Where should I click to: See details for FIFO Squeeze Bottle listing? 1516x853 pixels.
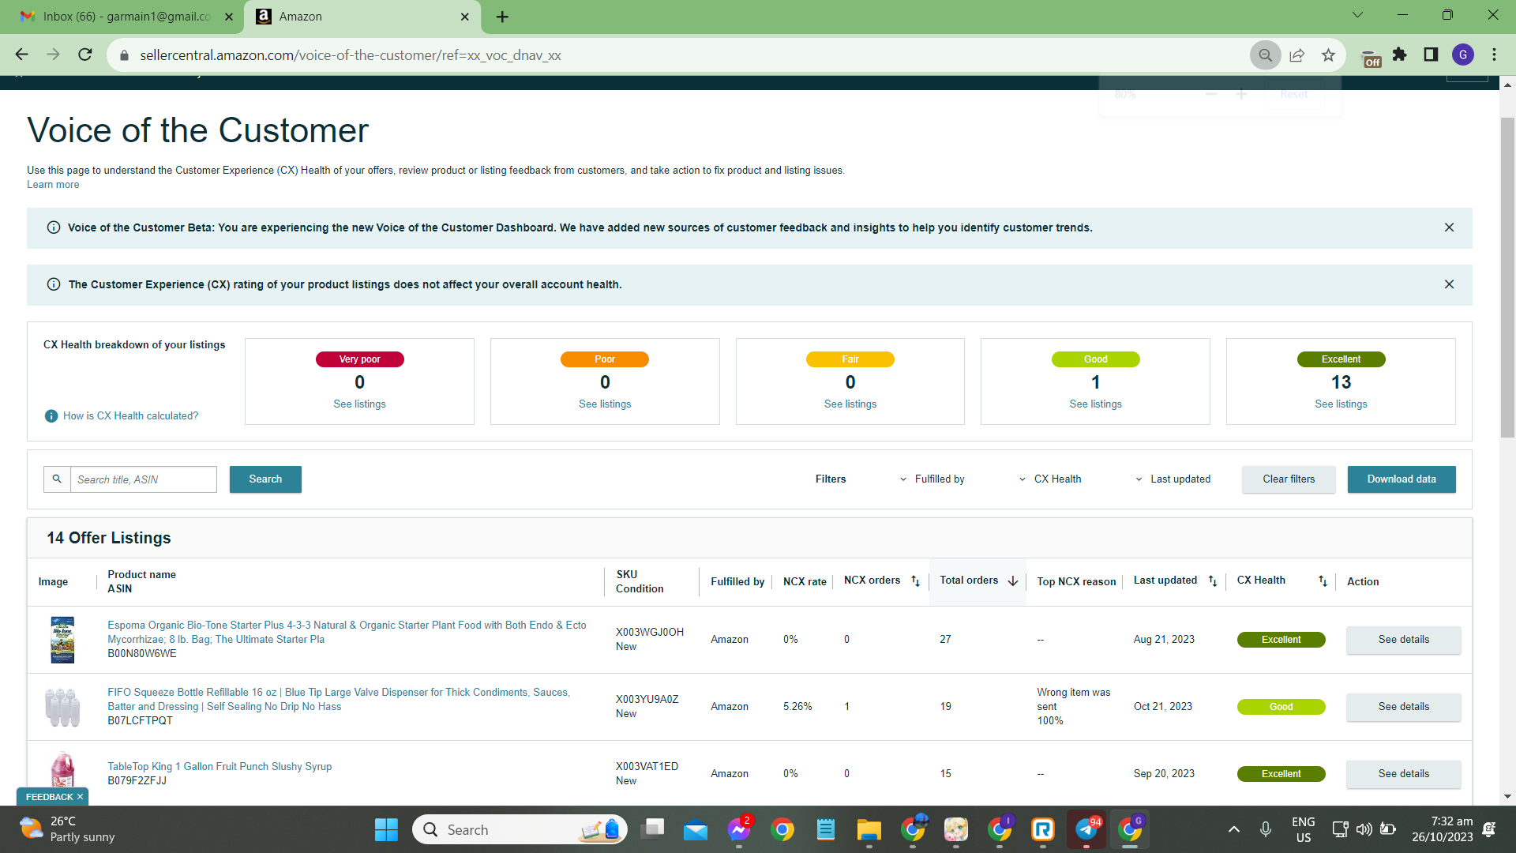pos(1404,707)
